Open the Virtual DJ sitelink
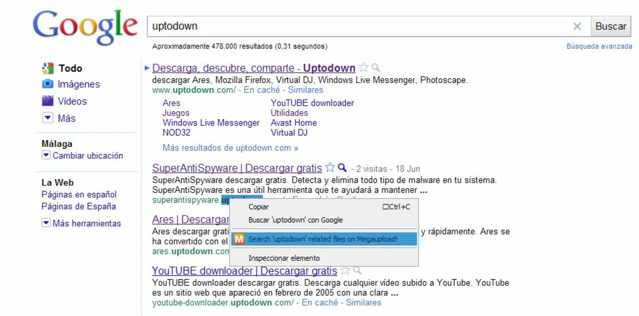 point(289,133)
